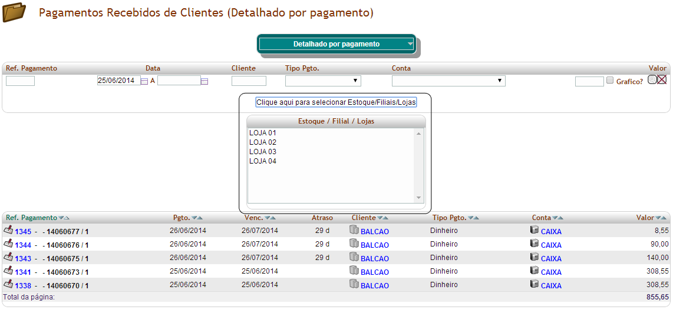Open the Conta filter dropdown
Image resolution: width=673 pixels, height=313 pixels.
[x=448, y=81]
